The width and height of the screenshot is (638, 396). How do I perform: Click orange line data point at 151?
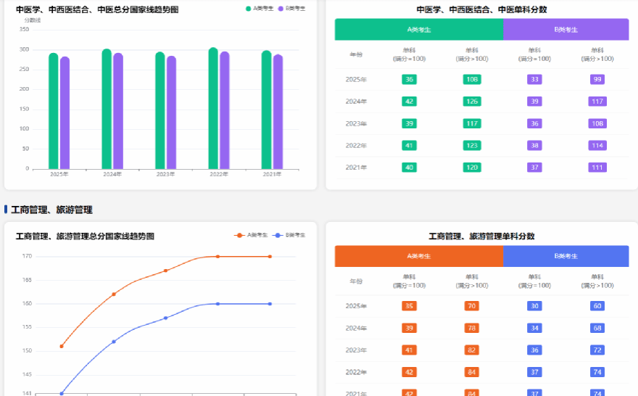(x=62, y=346)
